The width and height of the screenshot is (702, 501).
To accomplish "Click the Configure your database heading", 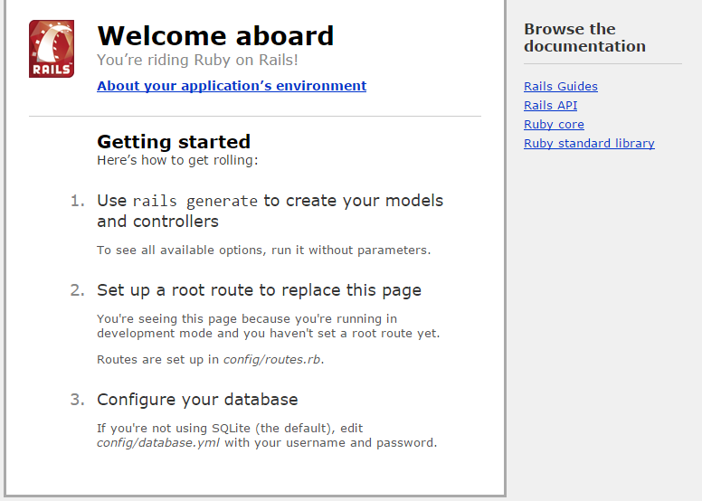I will coord(197,400).
